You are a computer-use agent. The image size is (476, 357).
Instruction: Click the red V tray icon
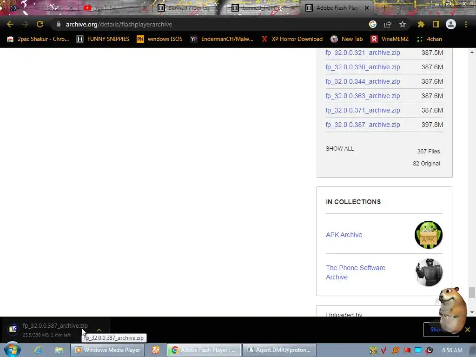[383, 350]
